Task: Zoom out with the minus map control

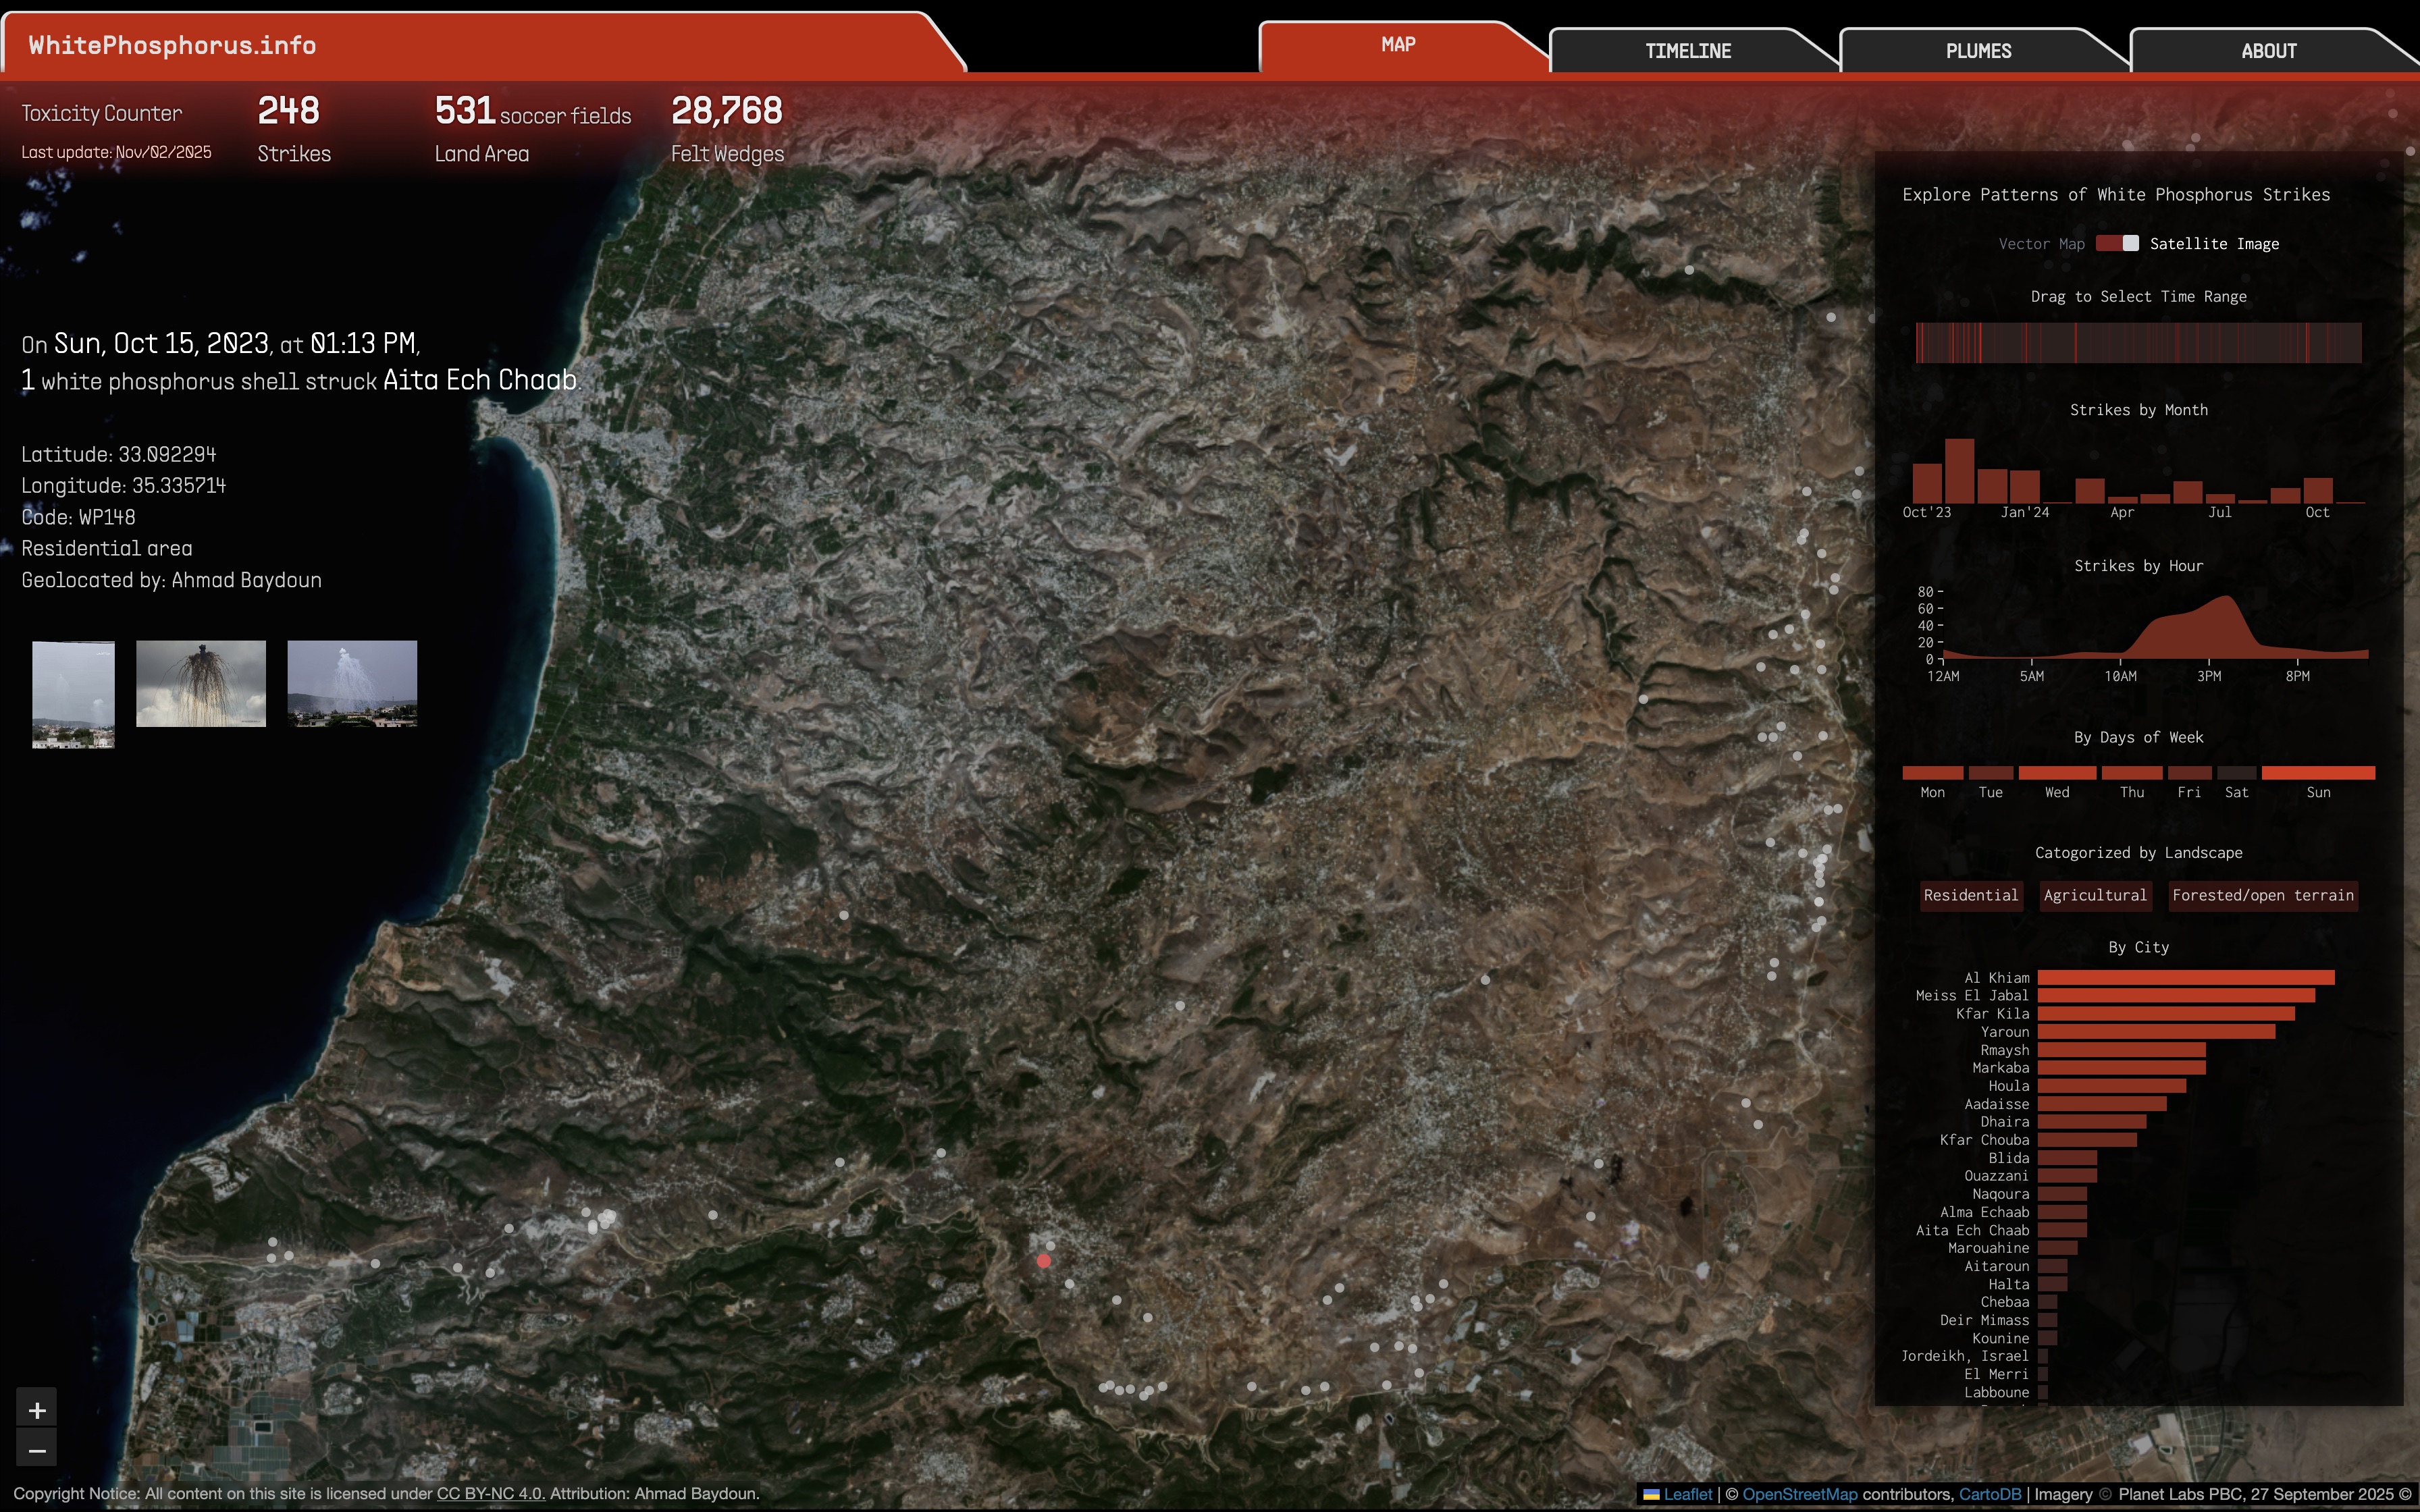Action: [x=37, y=1449]
